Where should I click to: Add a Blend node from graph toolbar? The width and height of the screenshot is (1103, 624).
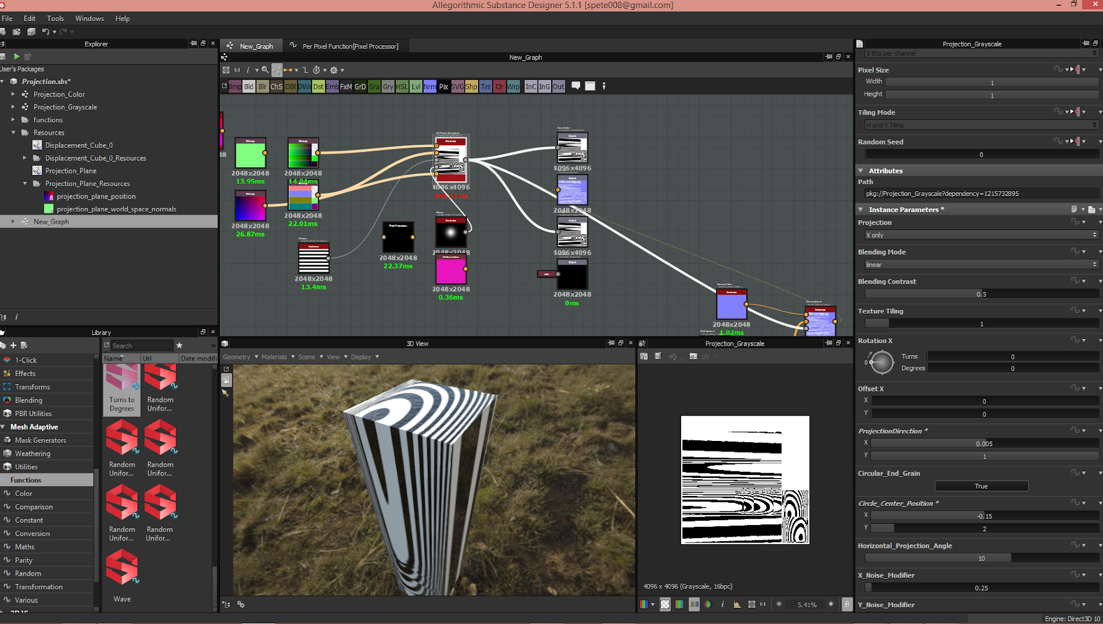(248, 87)
